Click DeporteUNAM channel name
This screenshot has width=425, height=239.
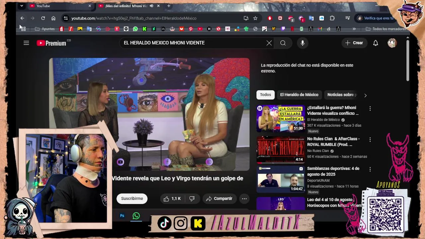click(x=318, y=181)
